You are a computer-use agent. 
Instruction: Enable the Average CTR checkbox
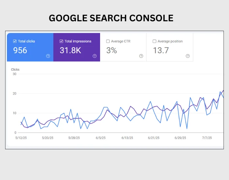tap(108, 41)
